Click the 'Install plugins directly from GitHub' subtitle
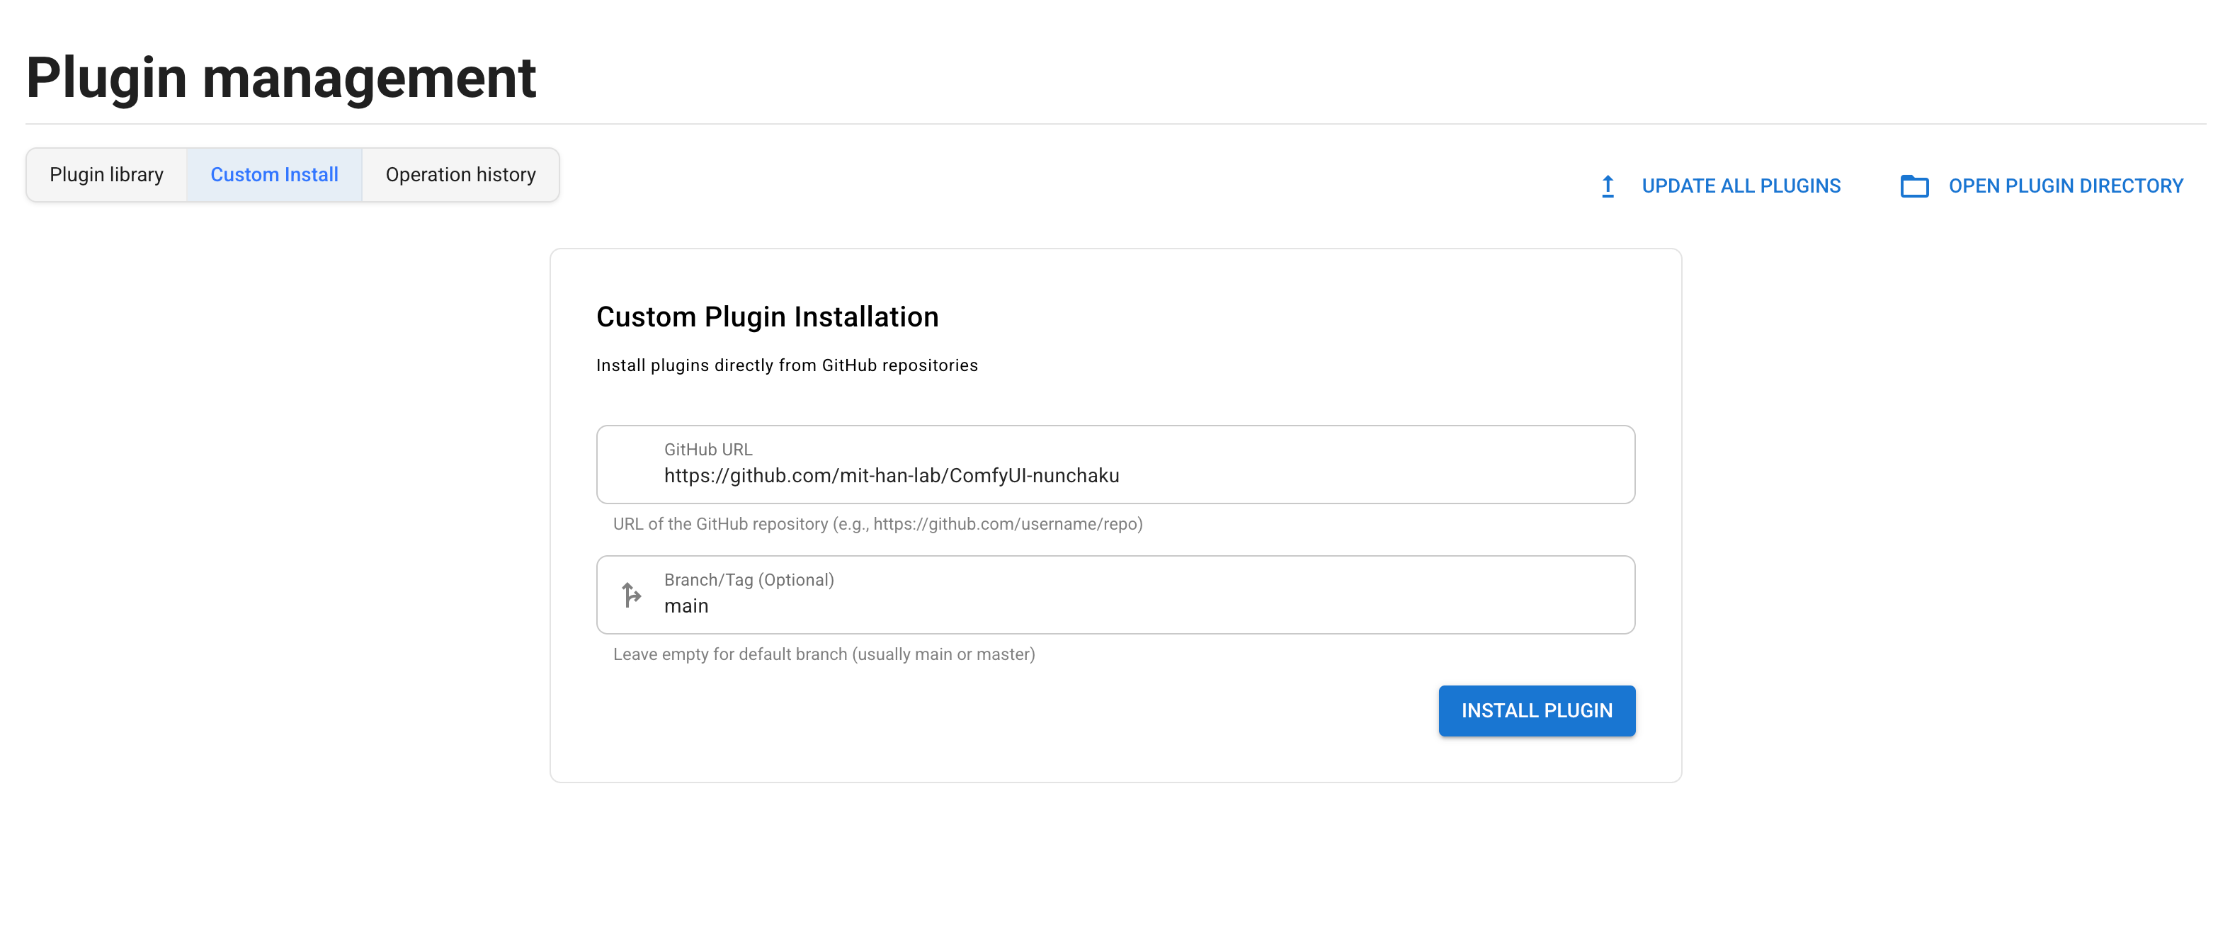This screenshot has width=2218, height=939. (x=786, y=365)
